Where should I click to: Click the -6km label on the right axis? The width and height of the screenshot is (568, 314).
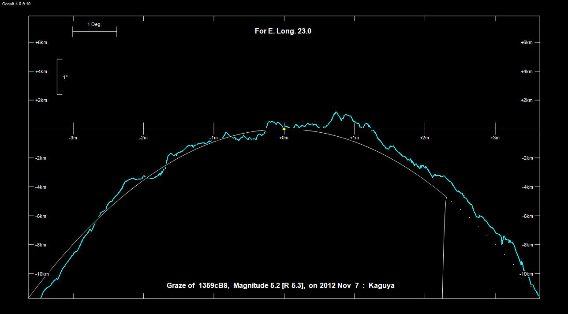tap(527, 216)
